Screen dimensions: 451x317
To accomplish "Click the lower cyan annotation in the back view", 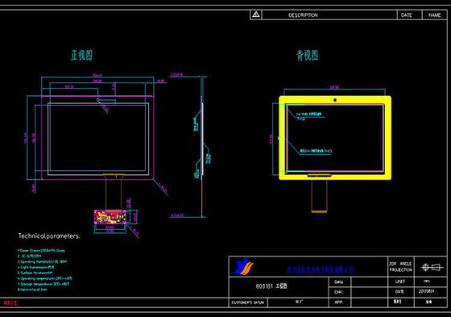I will tap(316, 151).
